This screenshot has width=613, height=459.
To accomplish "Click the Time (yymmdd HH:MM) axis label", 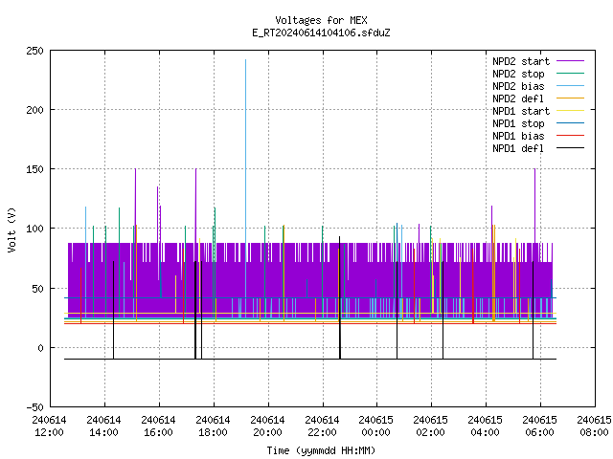I will [x=322, y=450].
